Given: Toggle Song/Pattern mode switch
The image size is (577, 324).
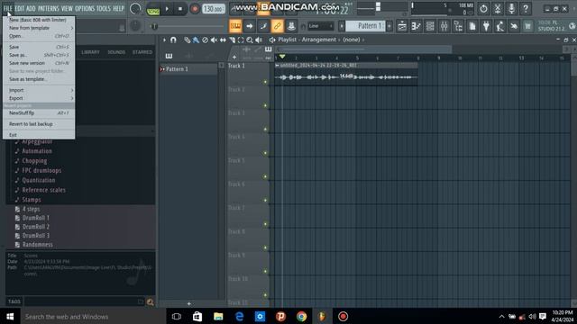Looking at the screenshot, I should tap(153, 9).
